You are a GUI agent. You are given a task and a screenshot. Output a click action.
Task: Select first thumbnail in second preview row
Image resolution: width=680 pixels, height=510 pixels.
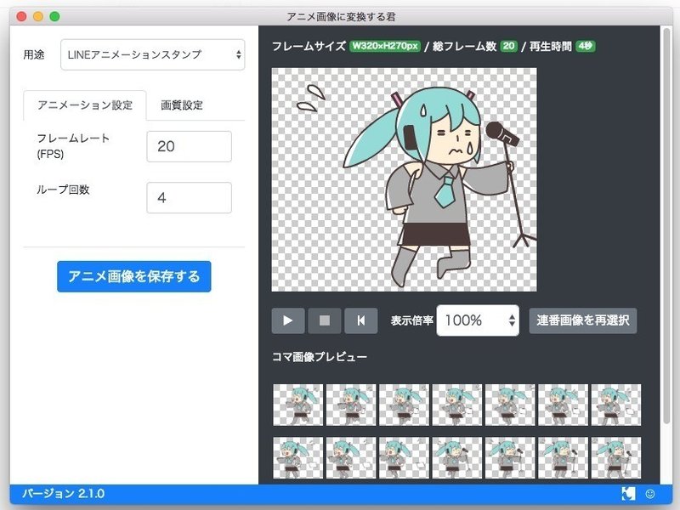(x=298, y=457)
